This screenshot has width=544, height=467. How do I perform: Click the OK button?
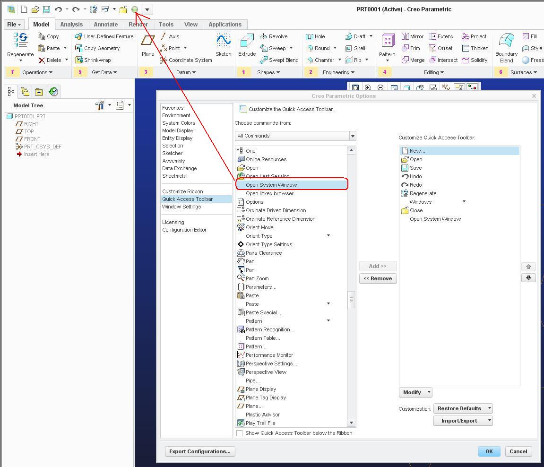pos(489,451)
